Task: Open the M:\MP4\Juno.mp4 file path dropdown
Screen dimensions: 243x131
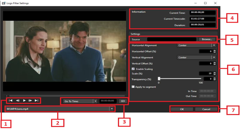Action: [112, 109]
